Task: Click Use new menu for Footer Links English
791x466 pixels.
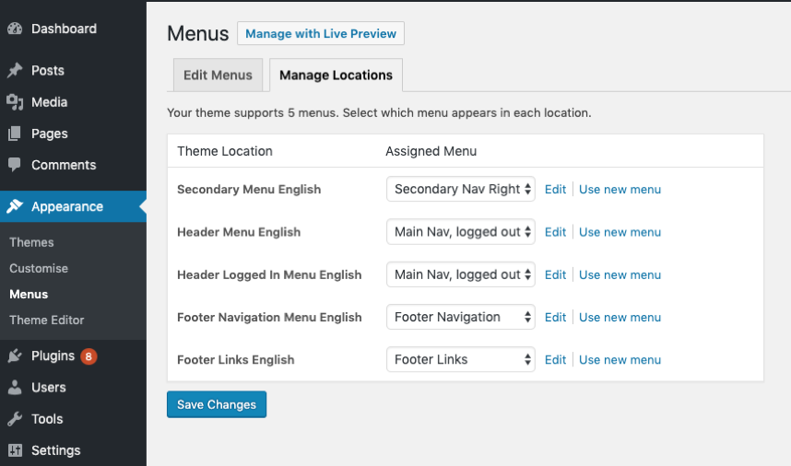Action: [620, 360]
